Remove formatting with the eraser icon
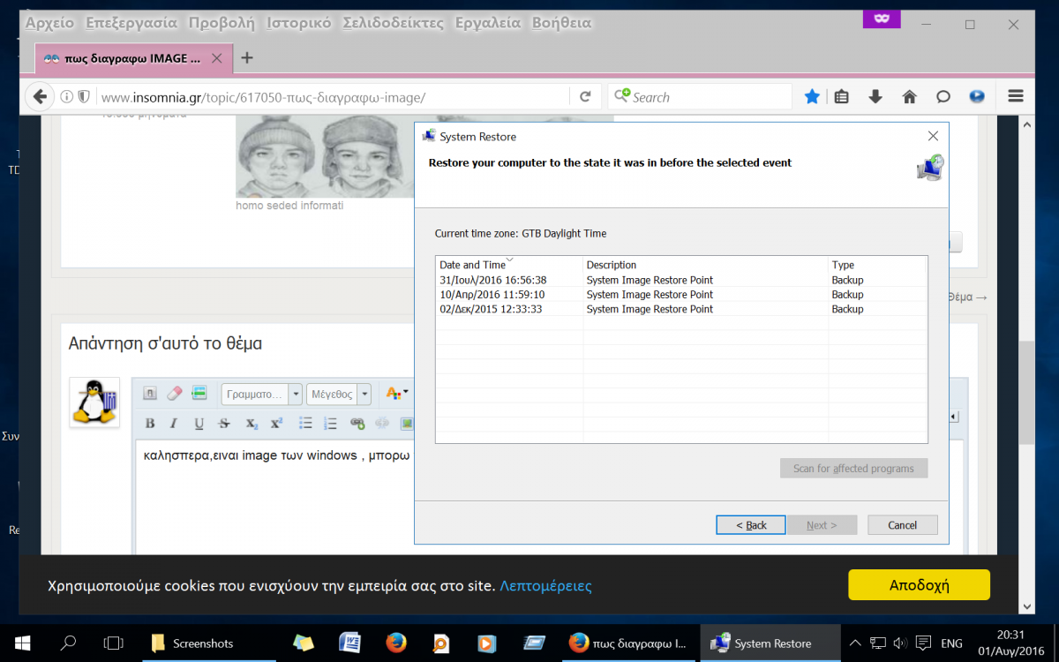The width and height of the screenshot is (1059, 662). click(174, 393)
